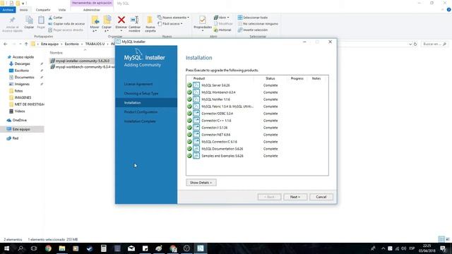Click the Explorer search field
The image size is (452, 254).
435,44
